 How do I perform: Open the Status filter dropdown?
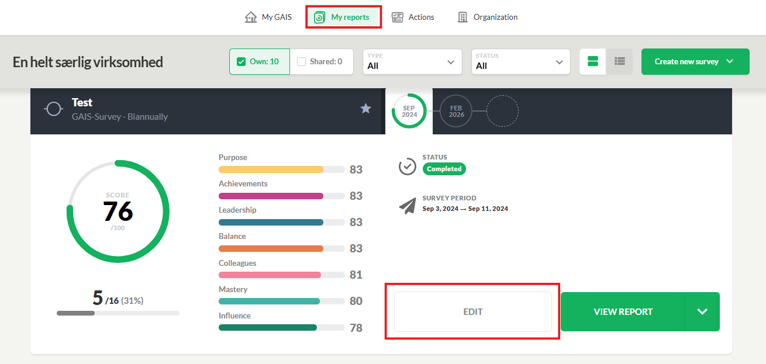point(521,61)
